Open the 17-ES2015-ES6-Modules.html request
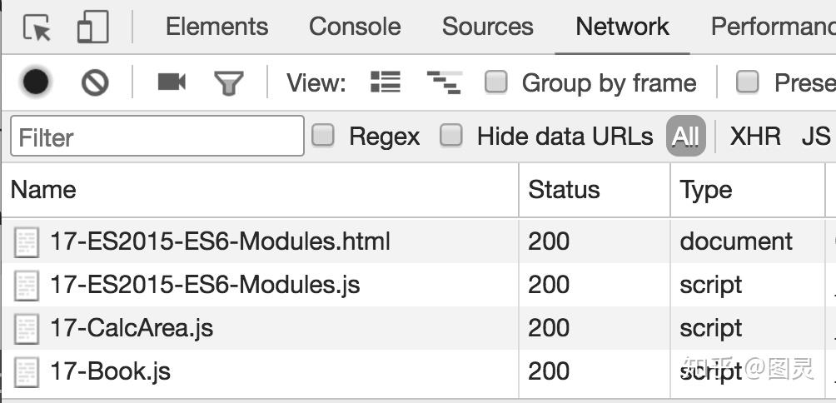 (x=220, y=241)
